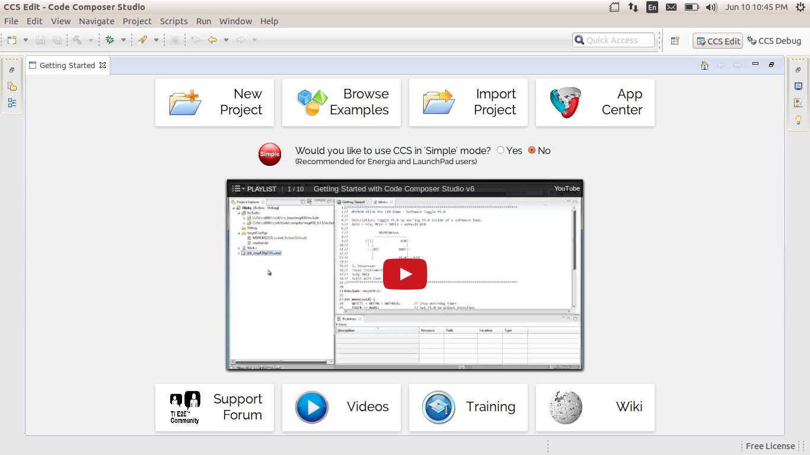Click the New wizard toolbar icon
The width and height of the screenshot is (810, 455).
pos(12,40)
